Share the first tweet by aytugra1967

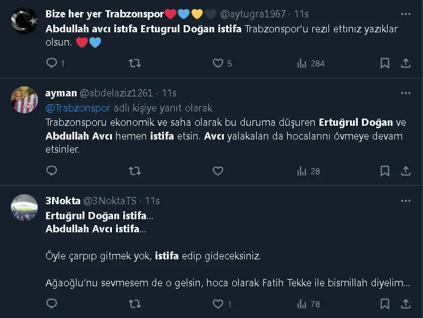(406, 63)
